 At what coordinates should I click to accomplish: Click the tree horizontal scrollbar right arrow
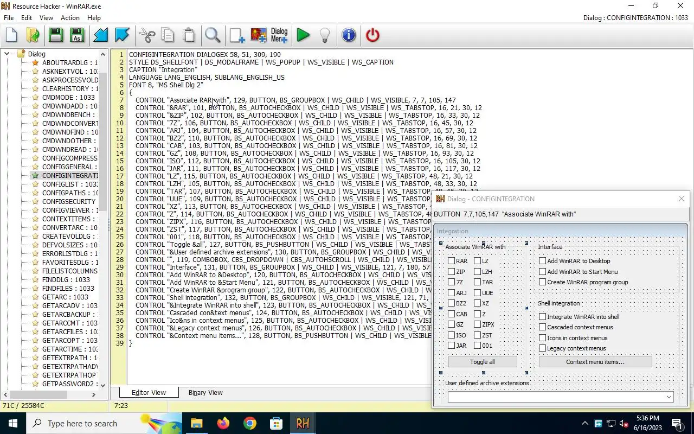pos(94,394)
